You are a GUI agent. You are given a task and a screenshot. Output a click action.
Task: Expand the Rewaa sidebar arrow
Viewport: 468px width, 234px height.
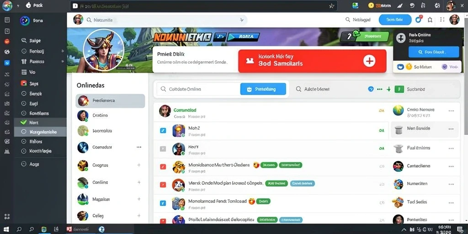(x=63, y=62)
